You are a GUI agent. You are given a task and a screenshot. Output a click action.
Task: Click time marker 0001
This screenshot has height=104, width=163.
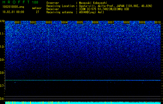pyautogui.click(x=18, y=22)
